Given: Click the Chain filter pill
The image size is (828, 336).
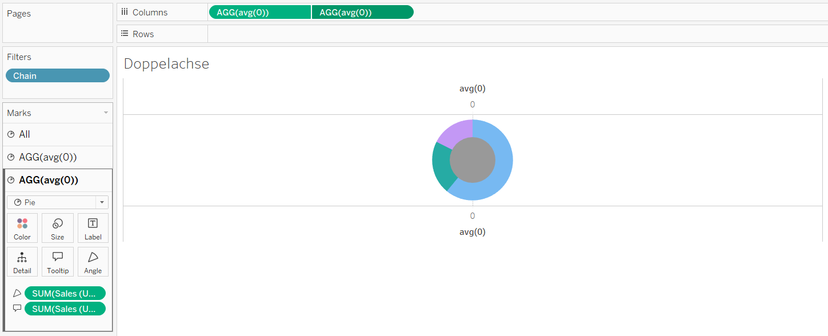Looking at the screenshot, I should click(x=57, y=75).
